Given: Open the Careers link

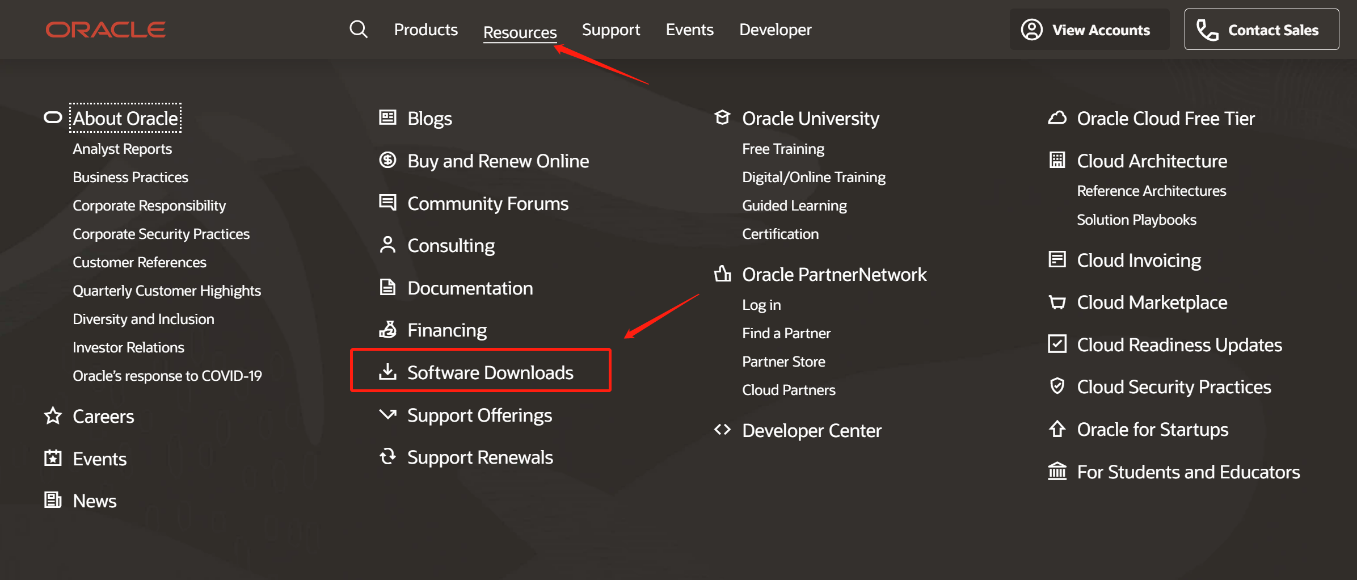Looking at the screenshot, I should [103, 416].
